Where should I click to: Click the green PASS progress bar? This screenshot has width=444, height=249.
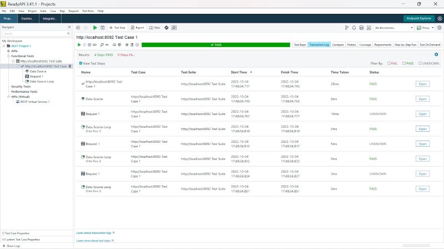[216, 45]
